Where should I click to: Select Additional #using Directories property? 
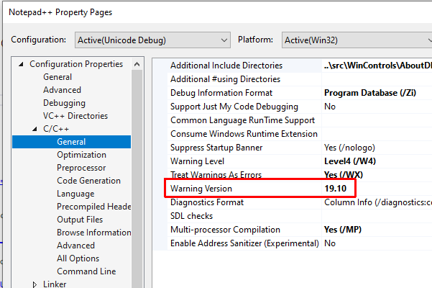(x=225, y=79)
